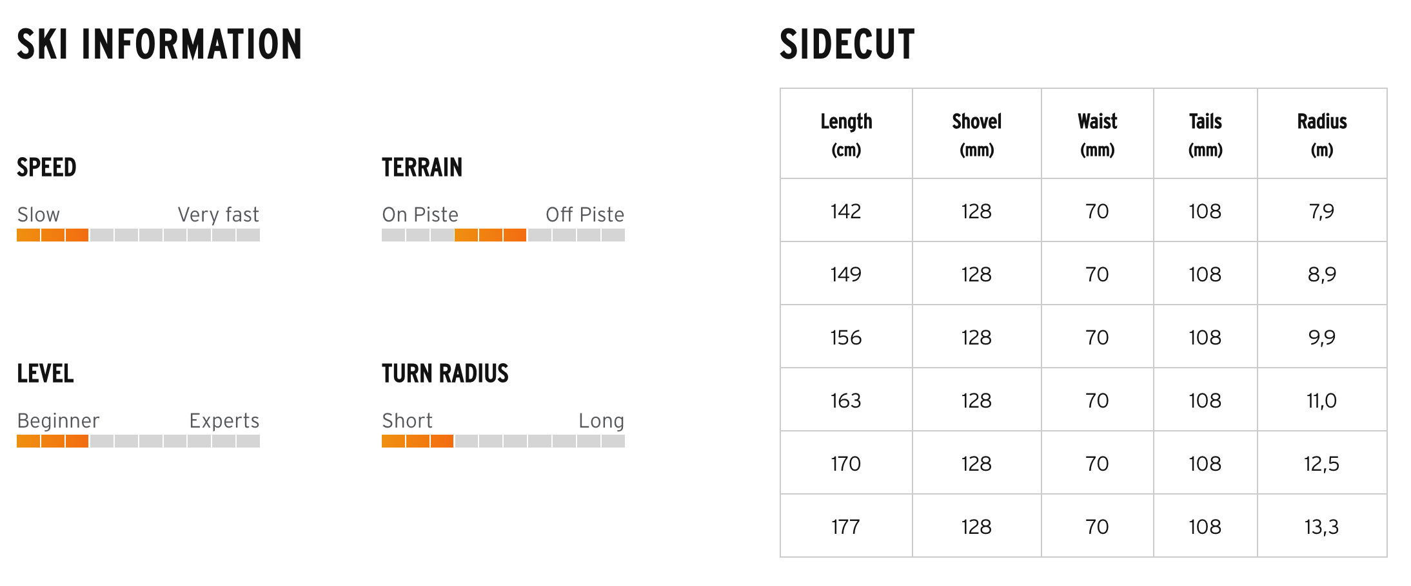This screenshot has width=1411, height=586.
Task: Click the "Long" turn radius label
Action: coord(601,421)
